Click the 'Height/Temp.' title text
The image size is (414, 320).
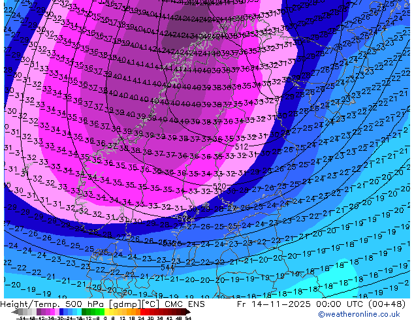[x=30, y=304]
